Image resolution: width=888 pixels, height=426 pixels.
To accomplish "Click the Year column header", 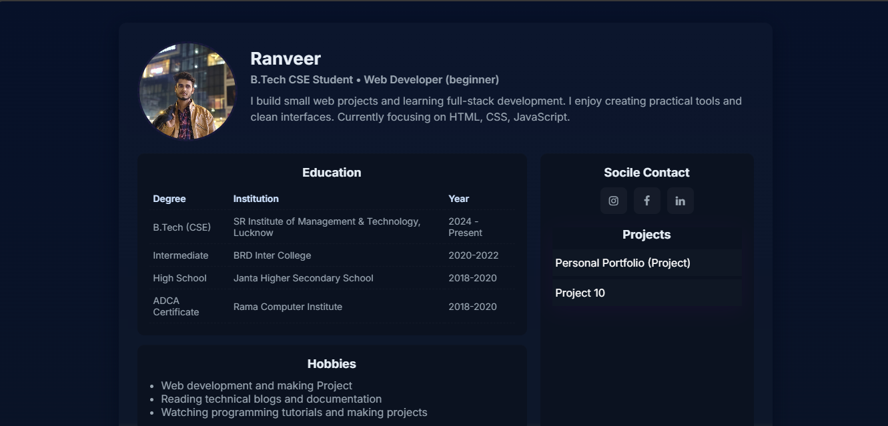I will 458,199.
